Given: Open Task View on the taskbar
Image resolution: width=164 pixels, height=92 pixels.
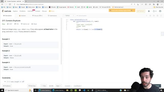Looking at the screenshot, I should point(35,90).
